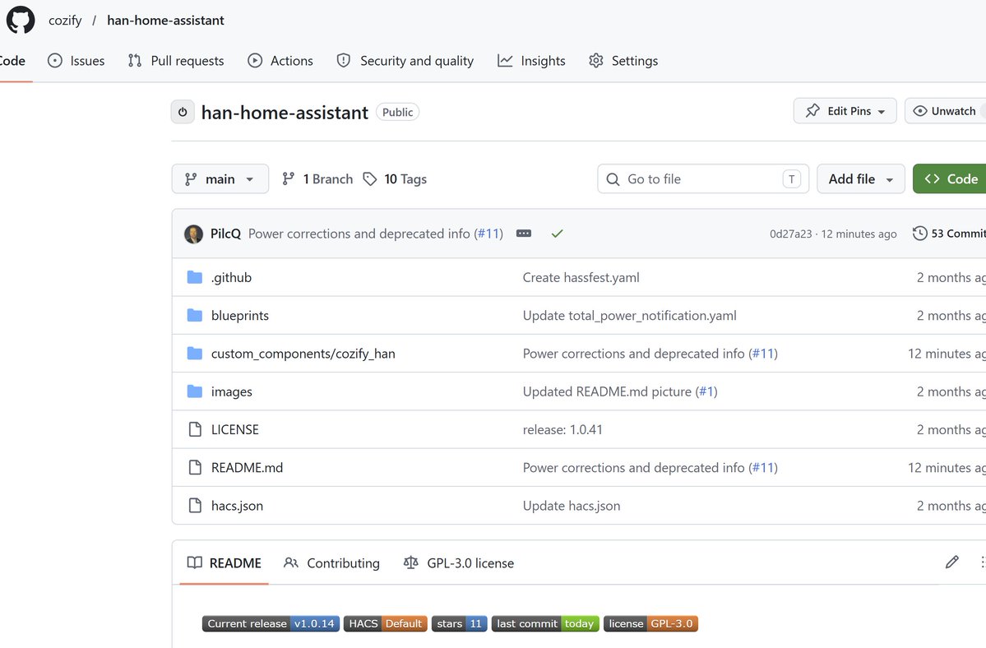Open the images folder
Viewport: 986px width, 648px height.
click(x=231, y=391)
